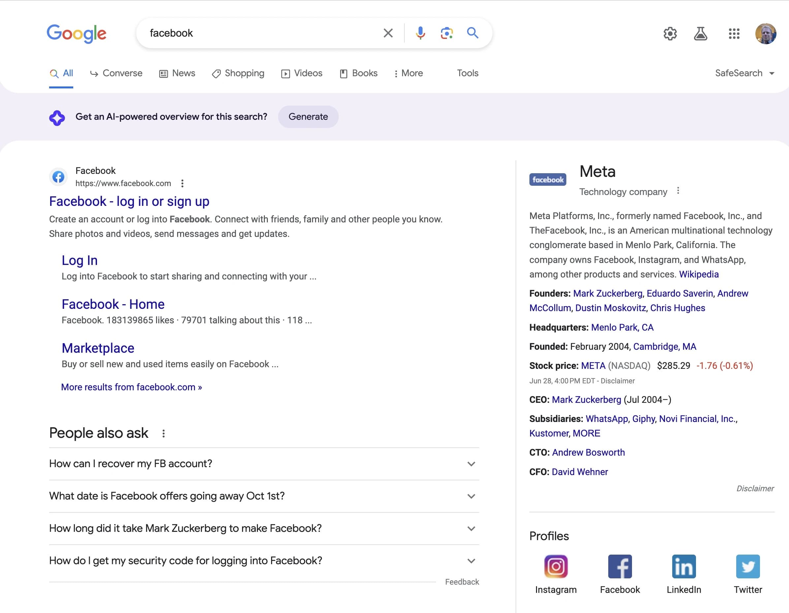
Task: Switch to the Videos tab
Action: click(302, 73)
